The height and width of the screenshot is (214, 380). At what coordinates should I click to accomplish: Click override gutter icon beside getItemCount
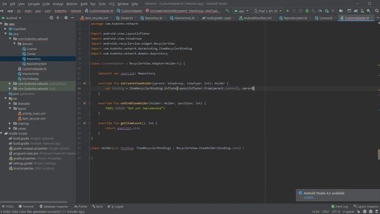pos(84,123)
